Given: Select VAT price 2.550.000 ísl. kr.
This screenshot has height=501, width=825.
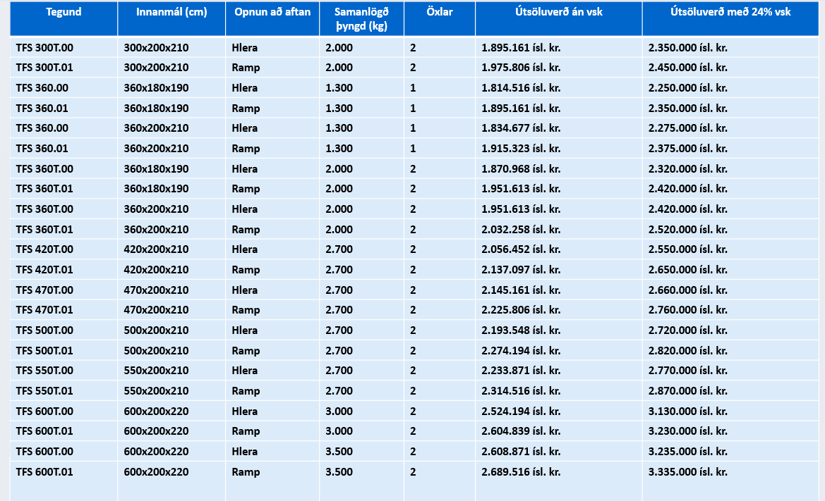Looking at the screenshot, I should [687, 249].
